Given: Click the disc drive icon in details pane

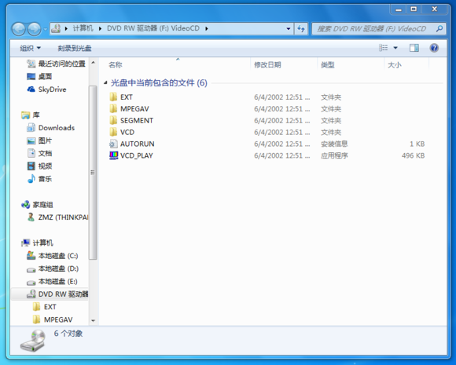Looking at the screenshot, I should tap(33, 341).
